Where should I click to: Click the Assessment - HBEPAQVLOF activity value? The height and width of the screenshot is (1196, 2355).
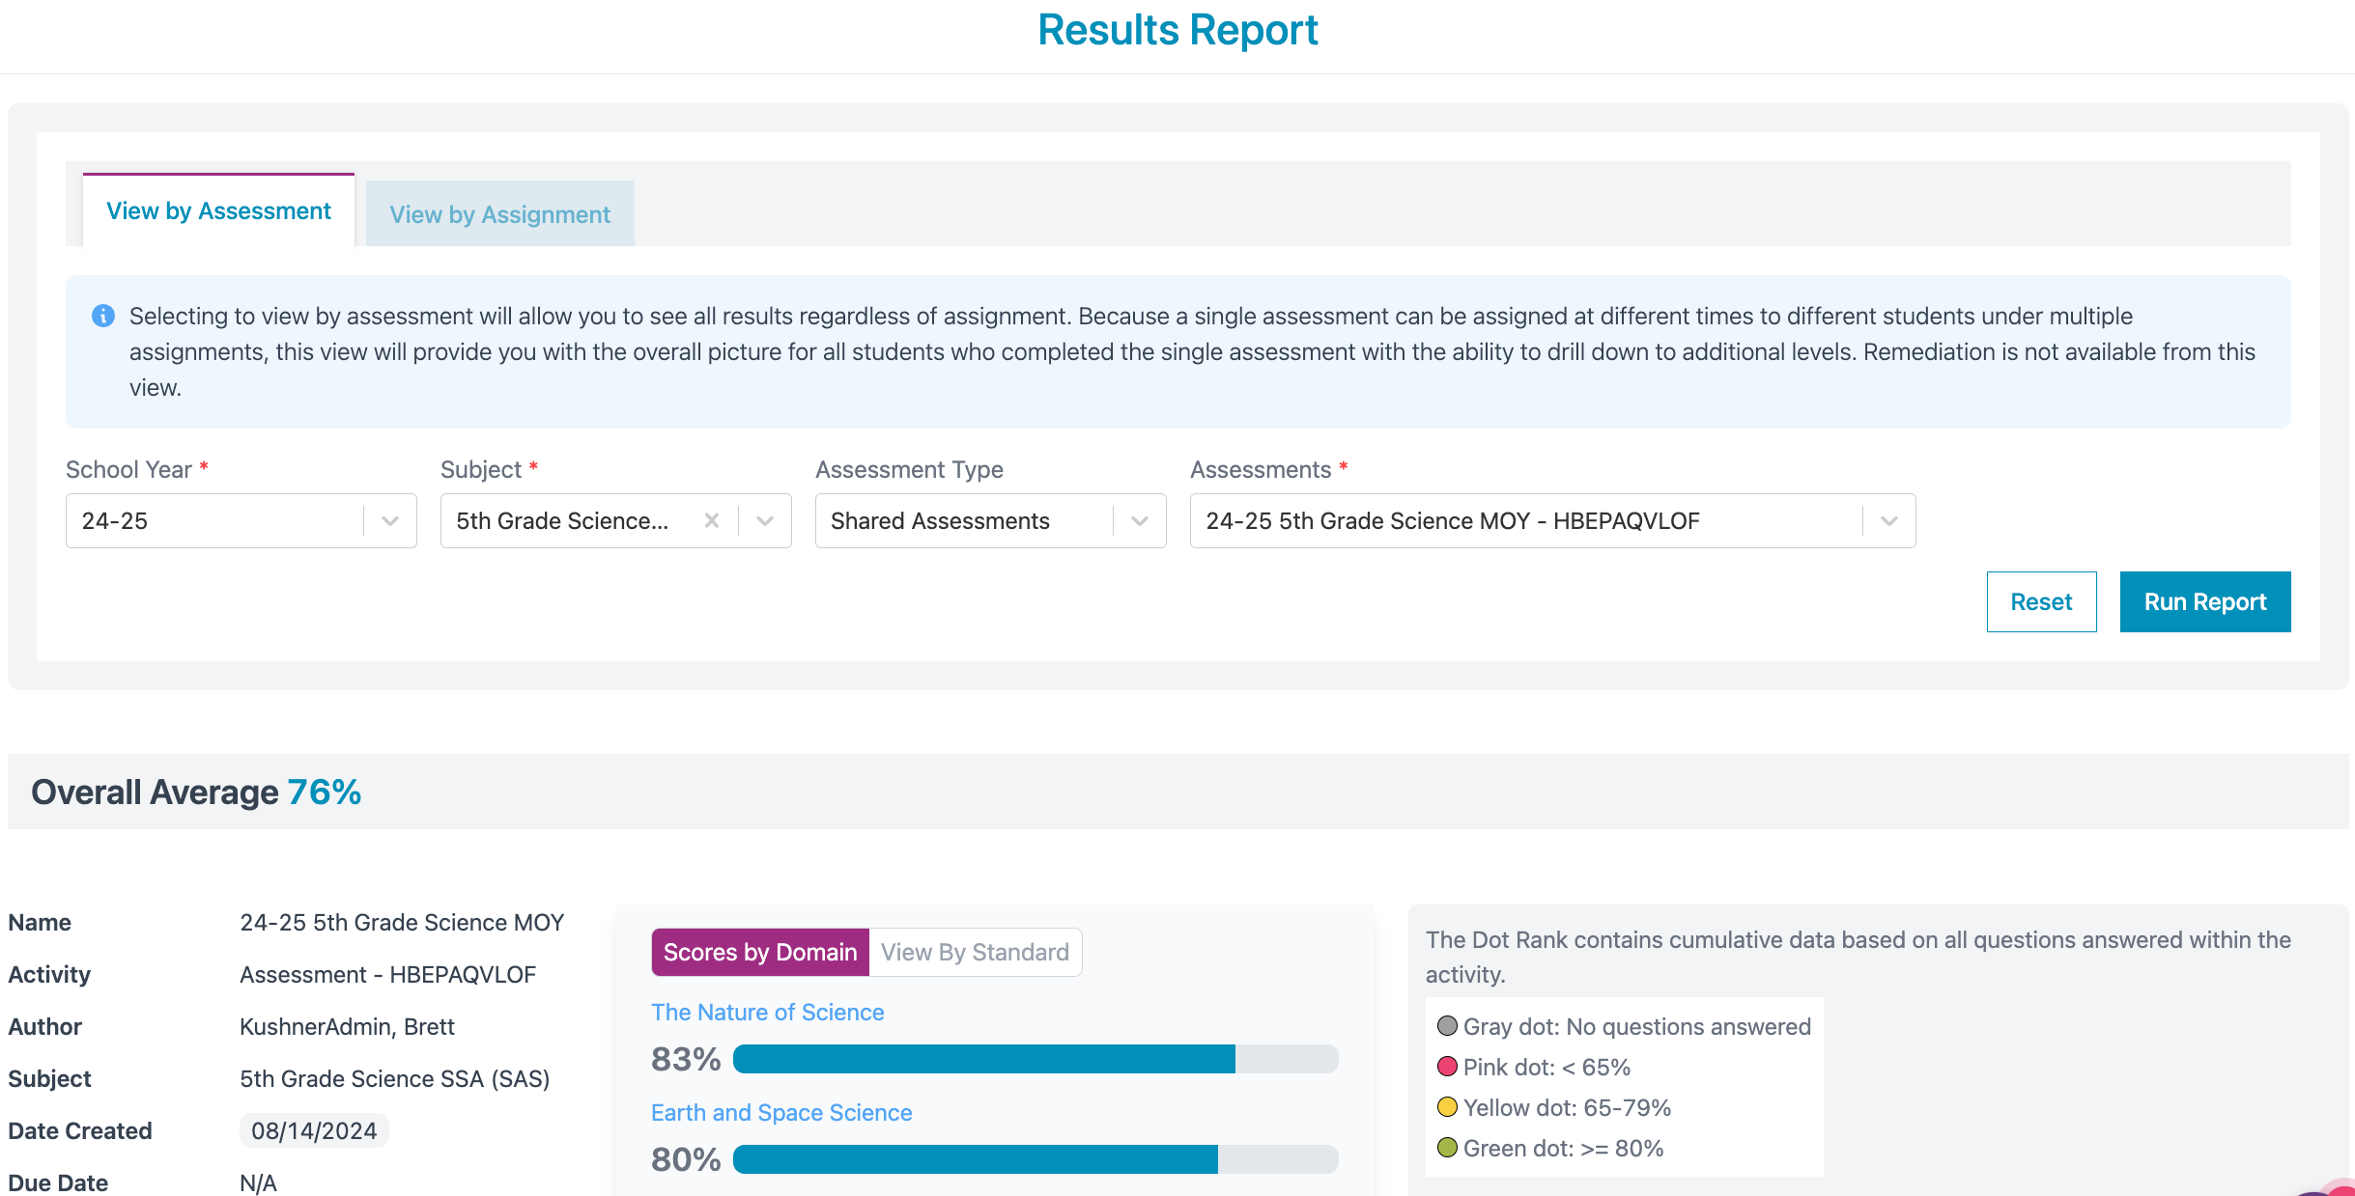click(x=387, y=974)
